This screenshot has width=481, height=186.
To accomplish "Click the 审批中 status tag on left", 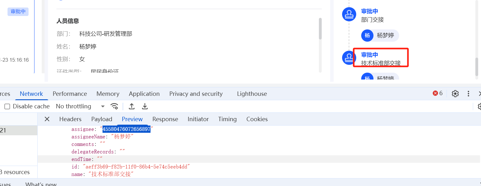I will point(18,12).
